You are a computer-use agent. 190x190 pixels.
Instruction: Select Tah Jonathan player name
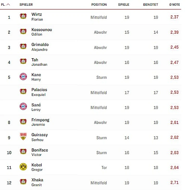click(x=39, y=62)
